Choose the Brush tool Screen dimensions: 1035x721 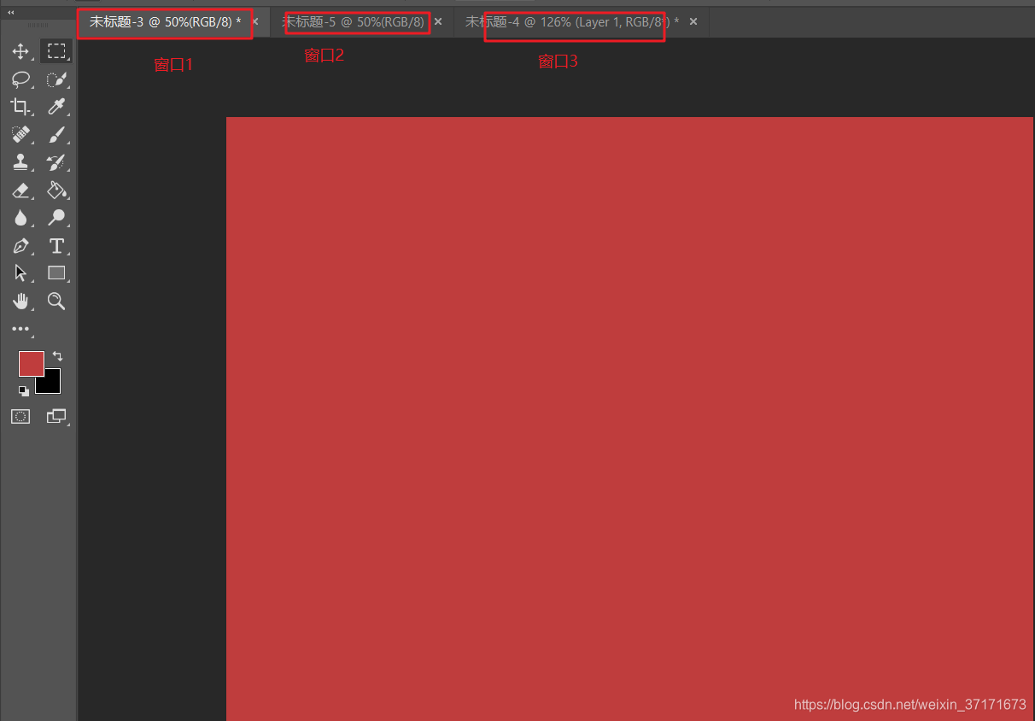pyautogui.click(x=56, y=134)
